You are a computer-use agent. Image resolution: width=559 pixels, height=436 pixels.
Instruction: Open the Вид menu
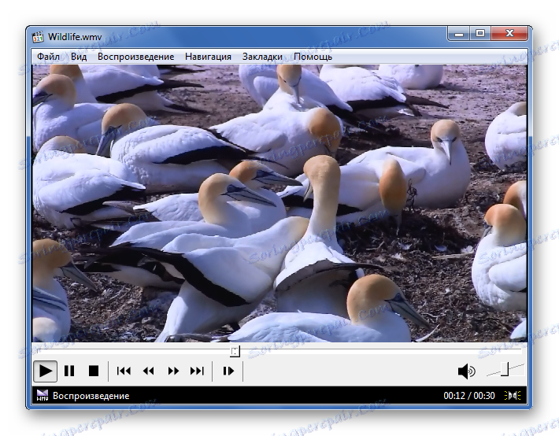pos(79,57)
